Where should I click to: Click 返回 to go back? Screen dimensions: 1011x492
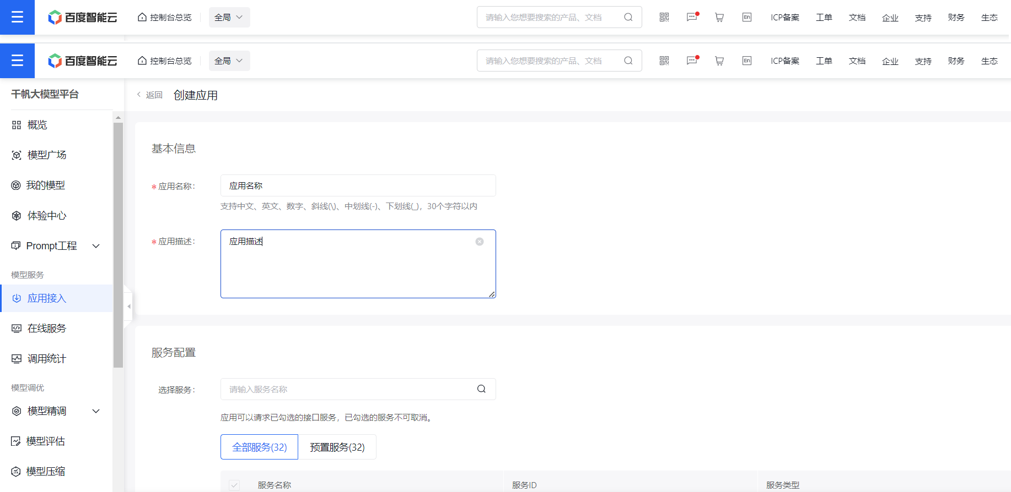pyautogui.click(x=150, y=95)
